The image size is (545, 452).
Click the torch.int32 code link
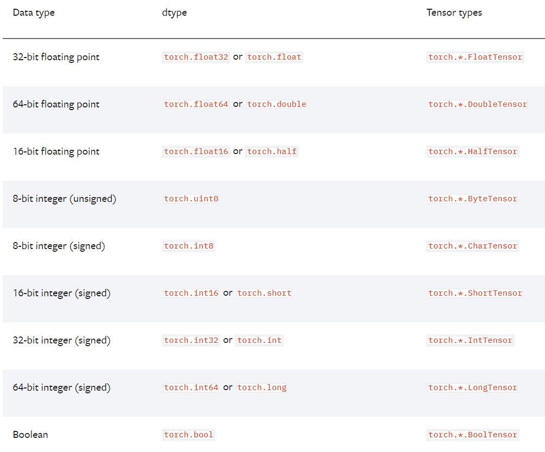click(x=191, y=340)
